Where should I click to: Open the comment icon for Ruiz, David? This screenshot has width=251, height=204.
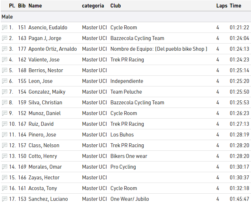point(5,124)
